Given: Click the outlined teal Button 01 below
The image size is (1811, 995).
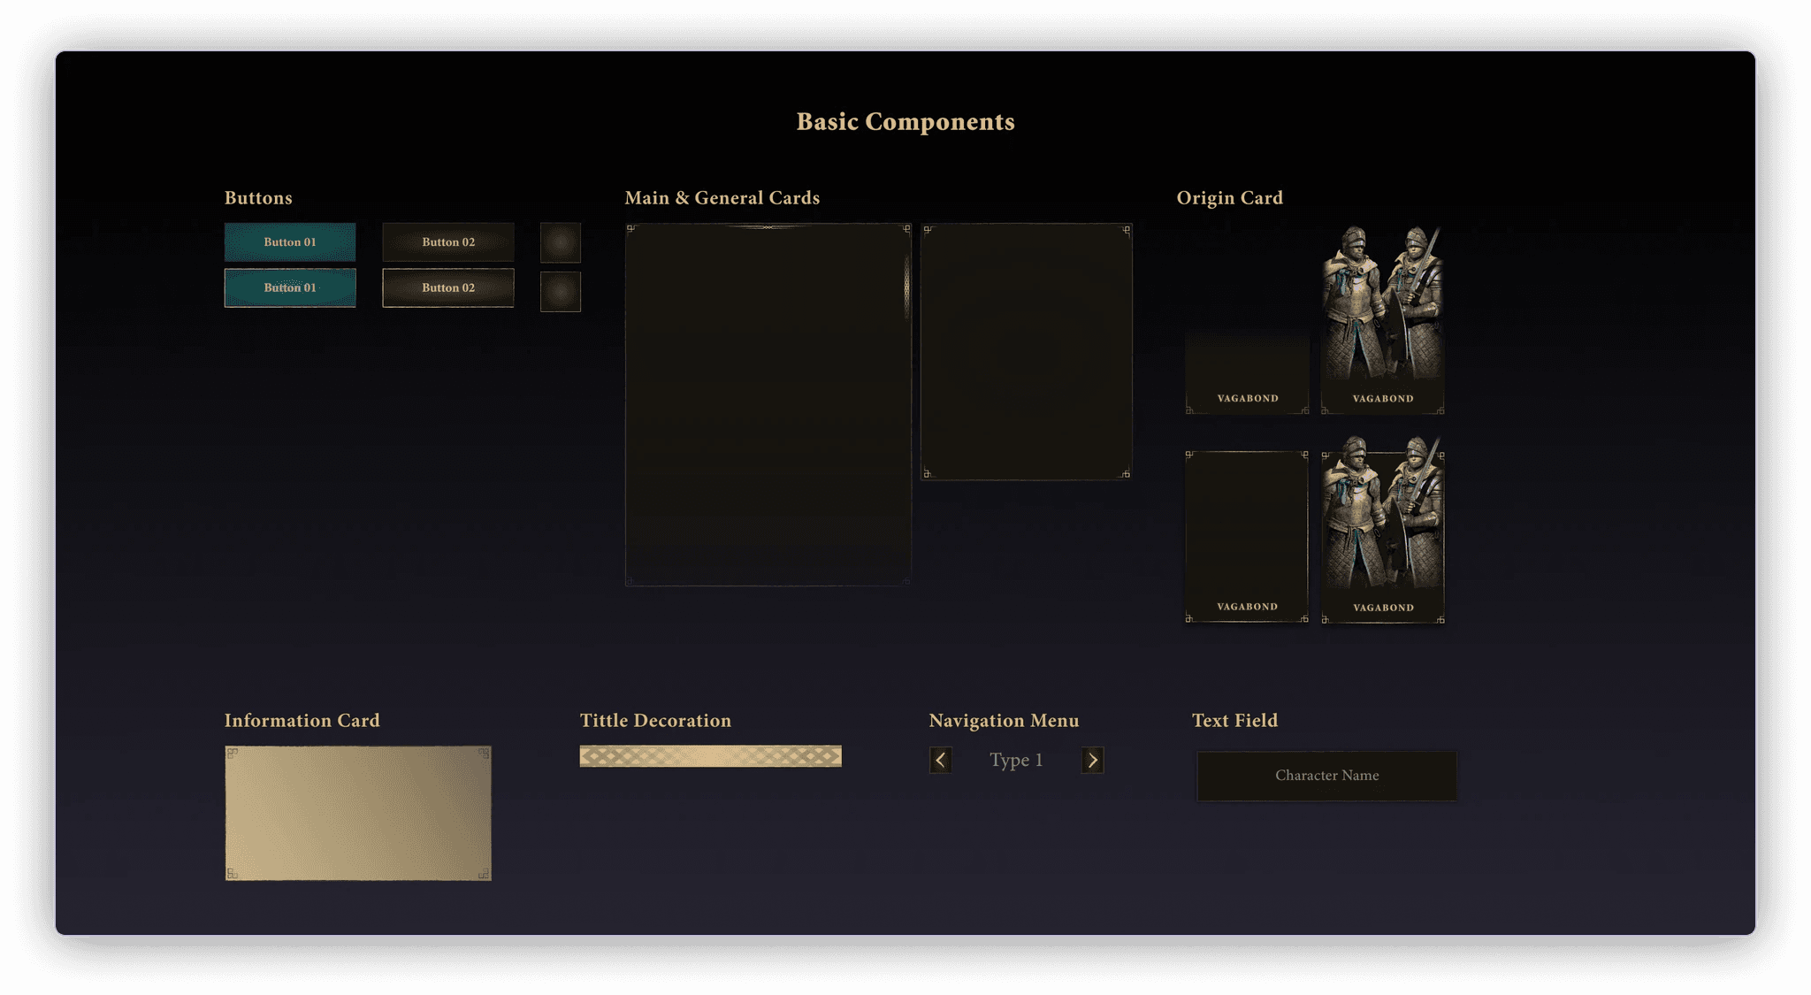Looking at the screenshot, I should 290,288.
